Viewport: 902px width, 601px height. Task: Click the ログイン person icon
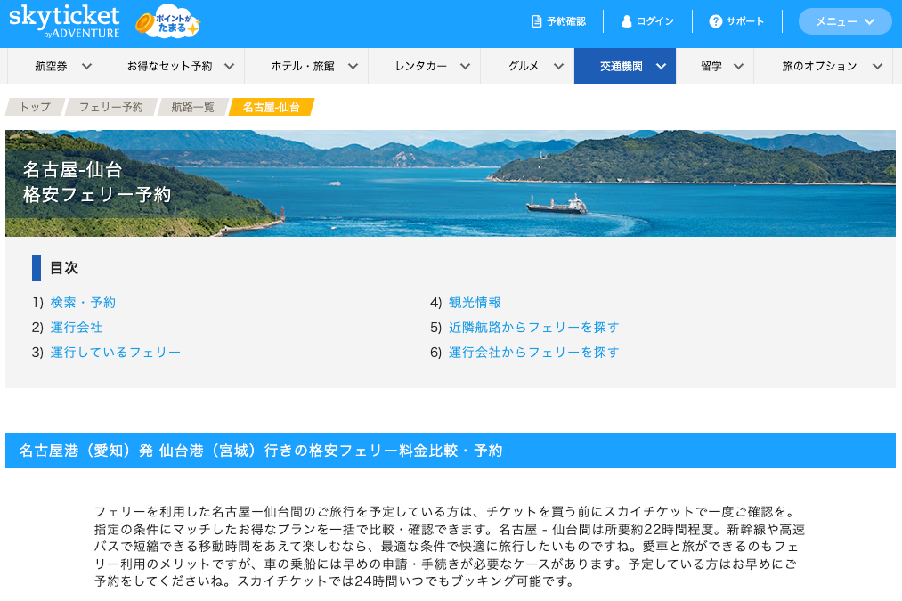tap(627, 21)
